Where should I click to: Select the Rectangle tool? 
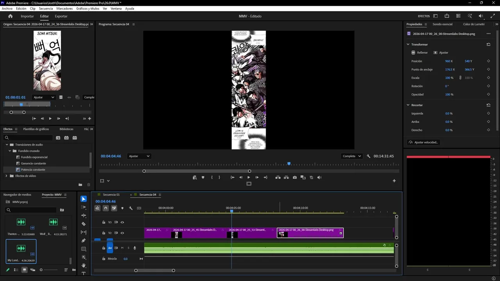(x=84, y=249)
